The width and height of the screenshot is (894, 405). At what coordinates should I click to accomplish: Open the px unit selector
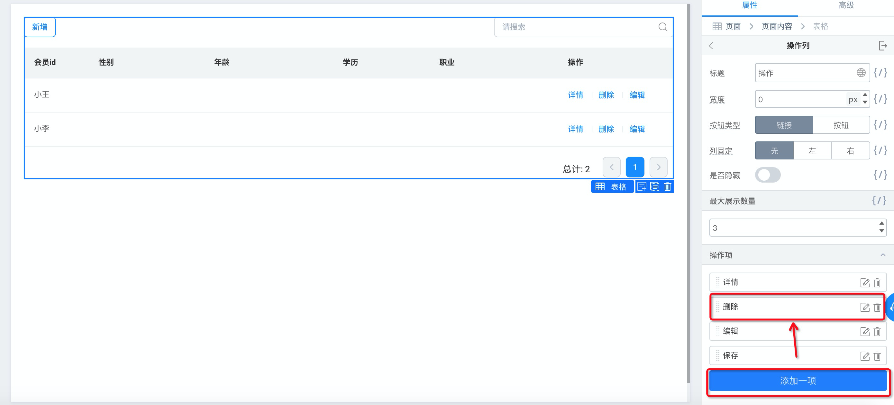coord(853,100)
